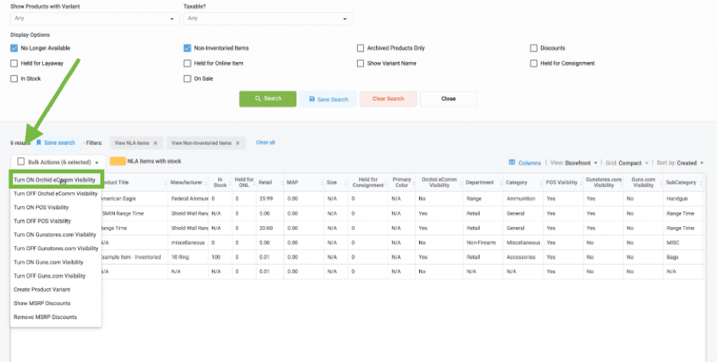Image resolution: width=717 pixels, height=362 pixels.
Task: Expand the Taxable dropdown
Action: point(268,18)
